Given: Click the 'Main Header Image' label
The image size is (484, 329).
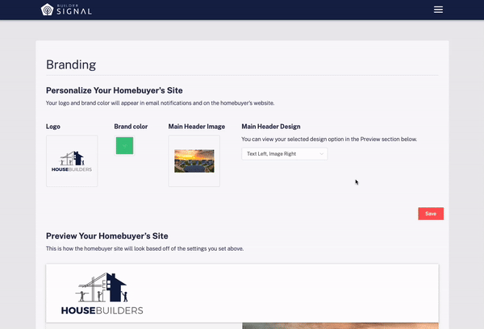Looking at the screenshot, I should tap(196, 127).
